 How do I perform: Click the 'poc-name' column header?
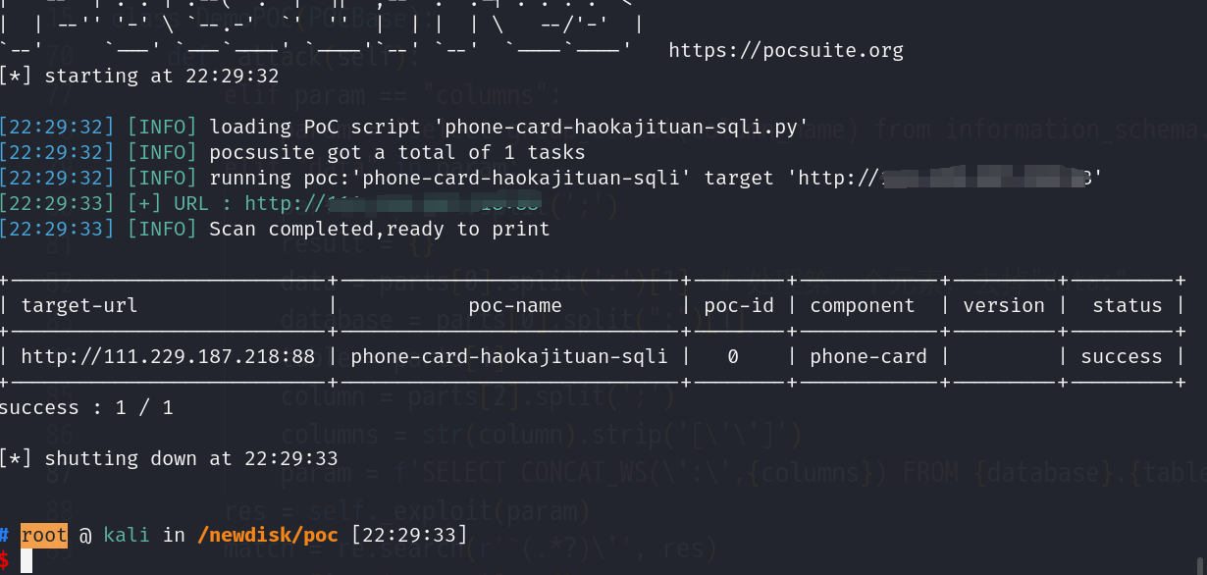508,305
